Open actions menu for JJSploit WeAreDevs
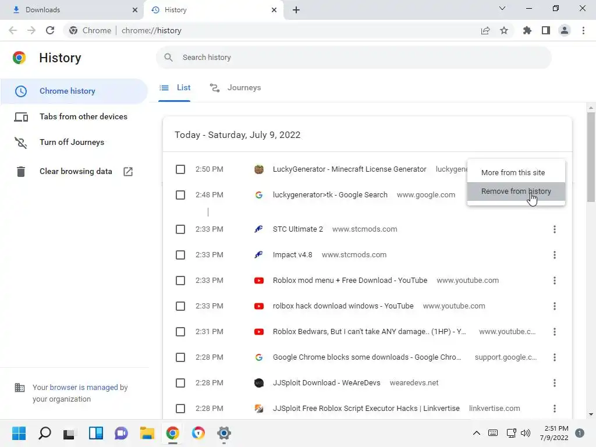Viewport: 596px width, 447px height. (x=555, y=383)
